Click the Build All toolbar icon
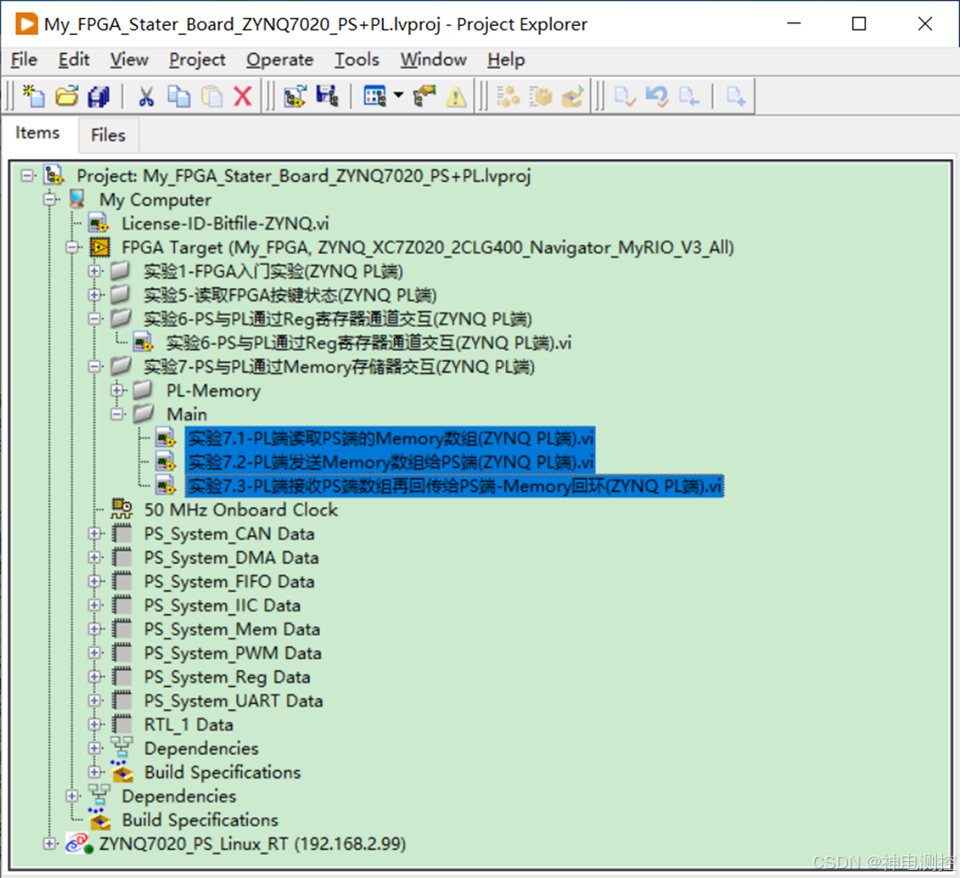The image size is (960, 878). coord(508,96)
